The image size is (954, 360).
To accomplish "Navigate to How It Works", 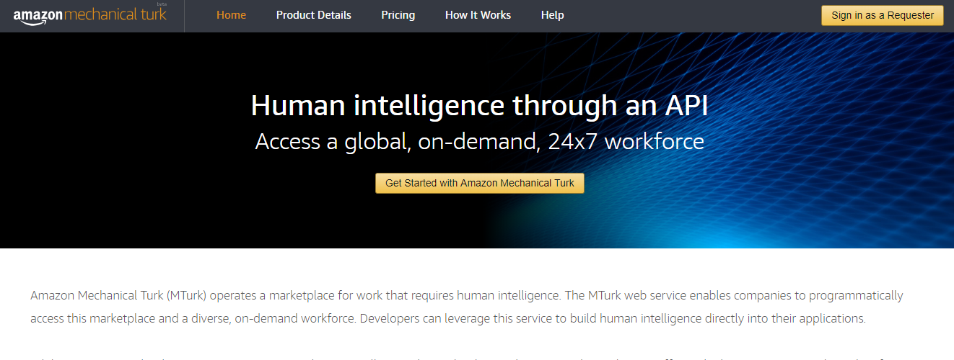I will tap(478, 15).
